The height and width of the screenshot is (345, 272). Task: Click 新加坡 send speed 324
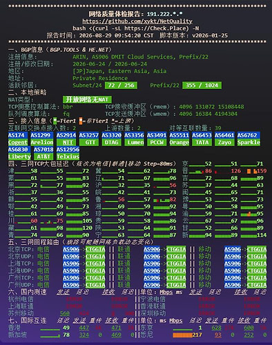(84, 335)
